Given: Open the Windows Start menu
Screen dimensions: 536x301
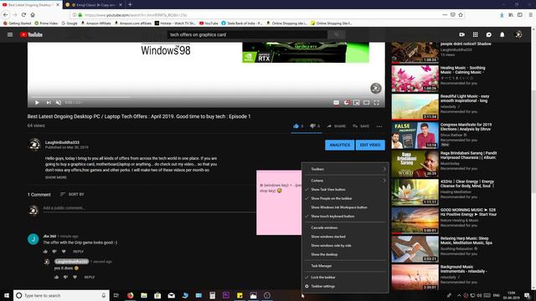Looking at the screenshot, I should click(x=7, y=295).
